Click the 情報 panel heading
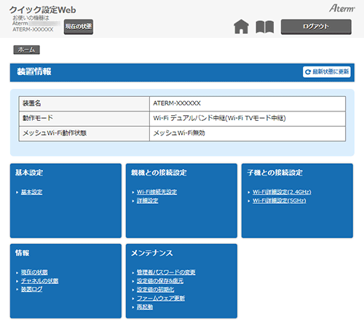 pos(22,253)
